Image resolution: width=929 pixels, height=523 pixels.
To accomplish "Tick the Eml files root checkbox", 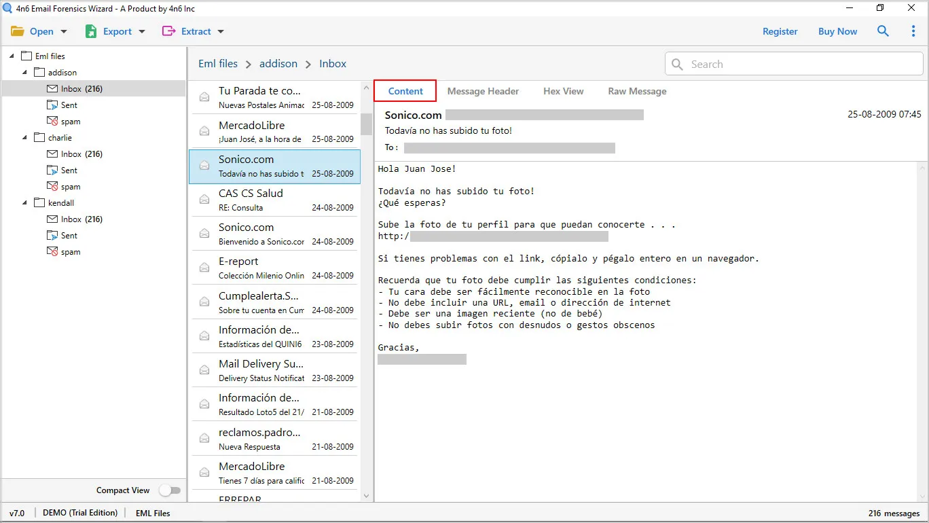I will (26, 56).
